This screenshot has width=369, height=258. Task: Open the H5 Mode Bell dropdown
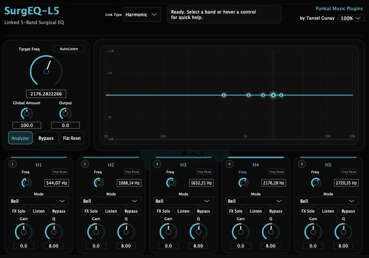tap(328, 201)
